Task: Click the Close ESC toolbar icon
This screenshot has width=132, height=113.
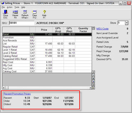Action: pos(5,14)
